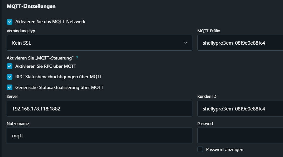Screen dimensions: 283x157
Task: Enable the 'Passwort anzeigen' checkbox
Action: pyautogui.click(x=200, y=149)
